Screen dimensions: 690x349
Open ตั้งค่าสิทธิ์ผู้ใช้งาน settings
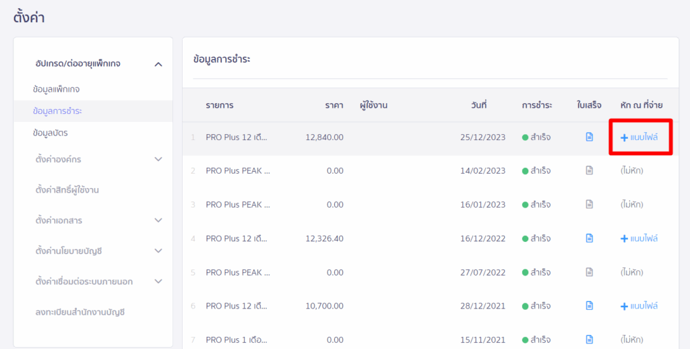coord(67,190)
